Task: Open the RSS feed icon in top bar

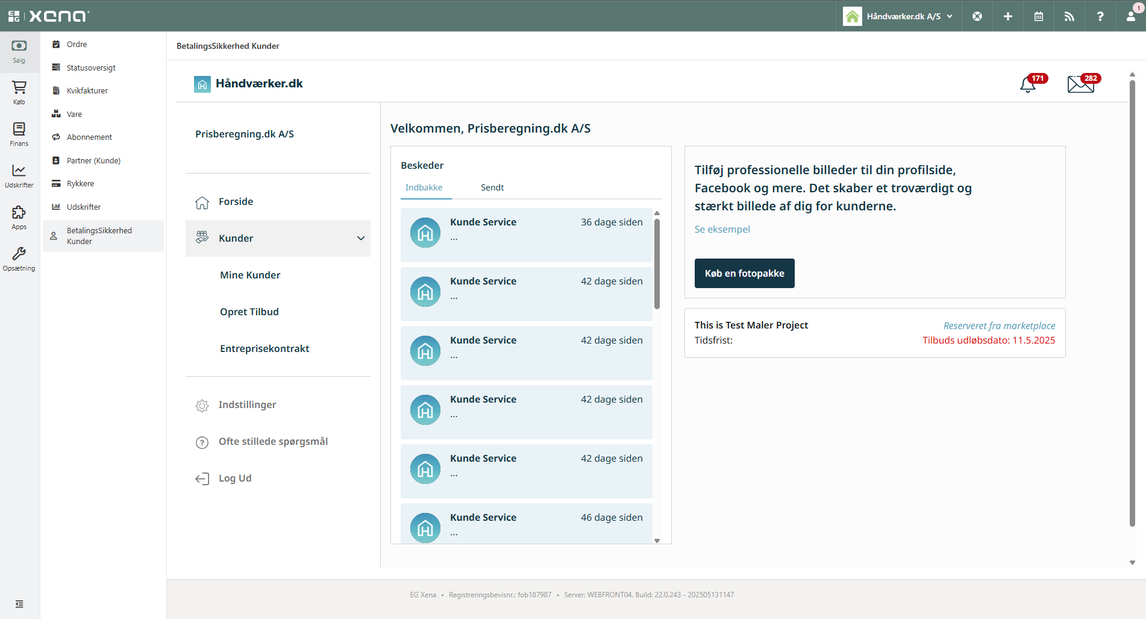Action: point(1069,16)
